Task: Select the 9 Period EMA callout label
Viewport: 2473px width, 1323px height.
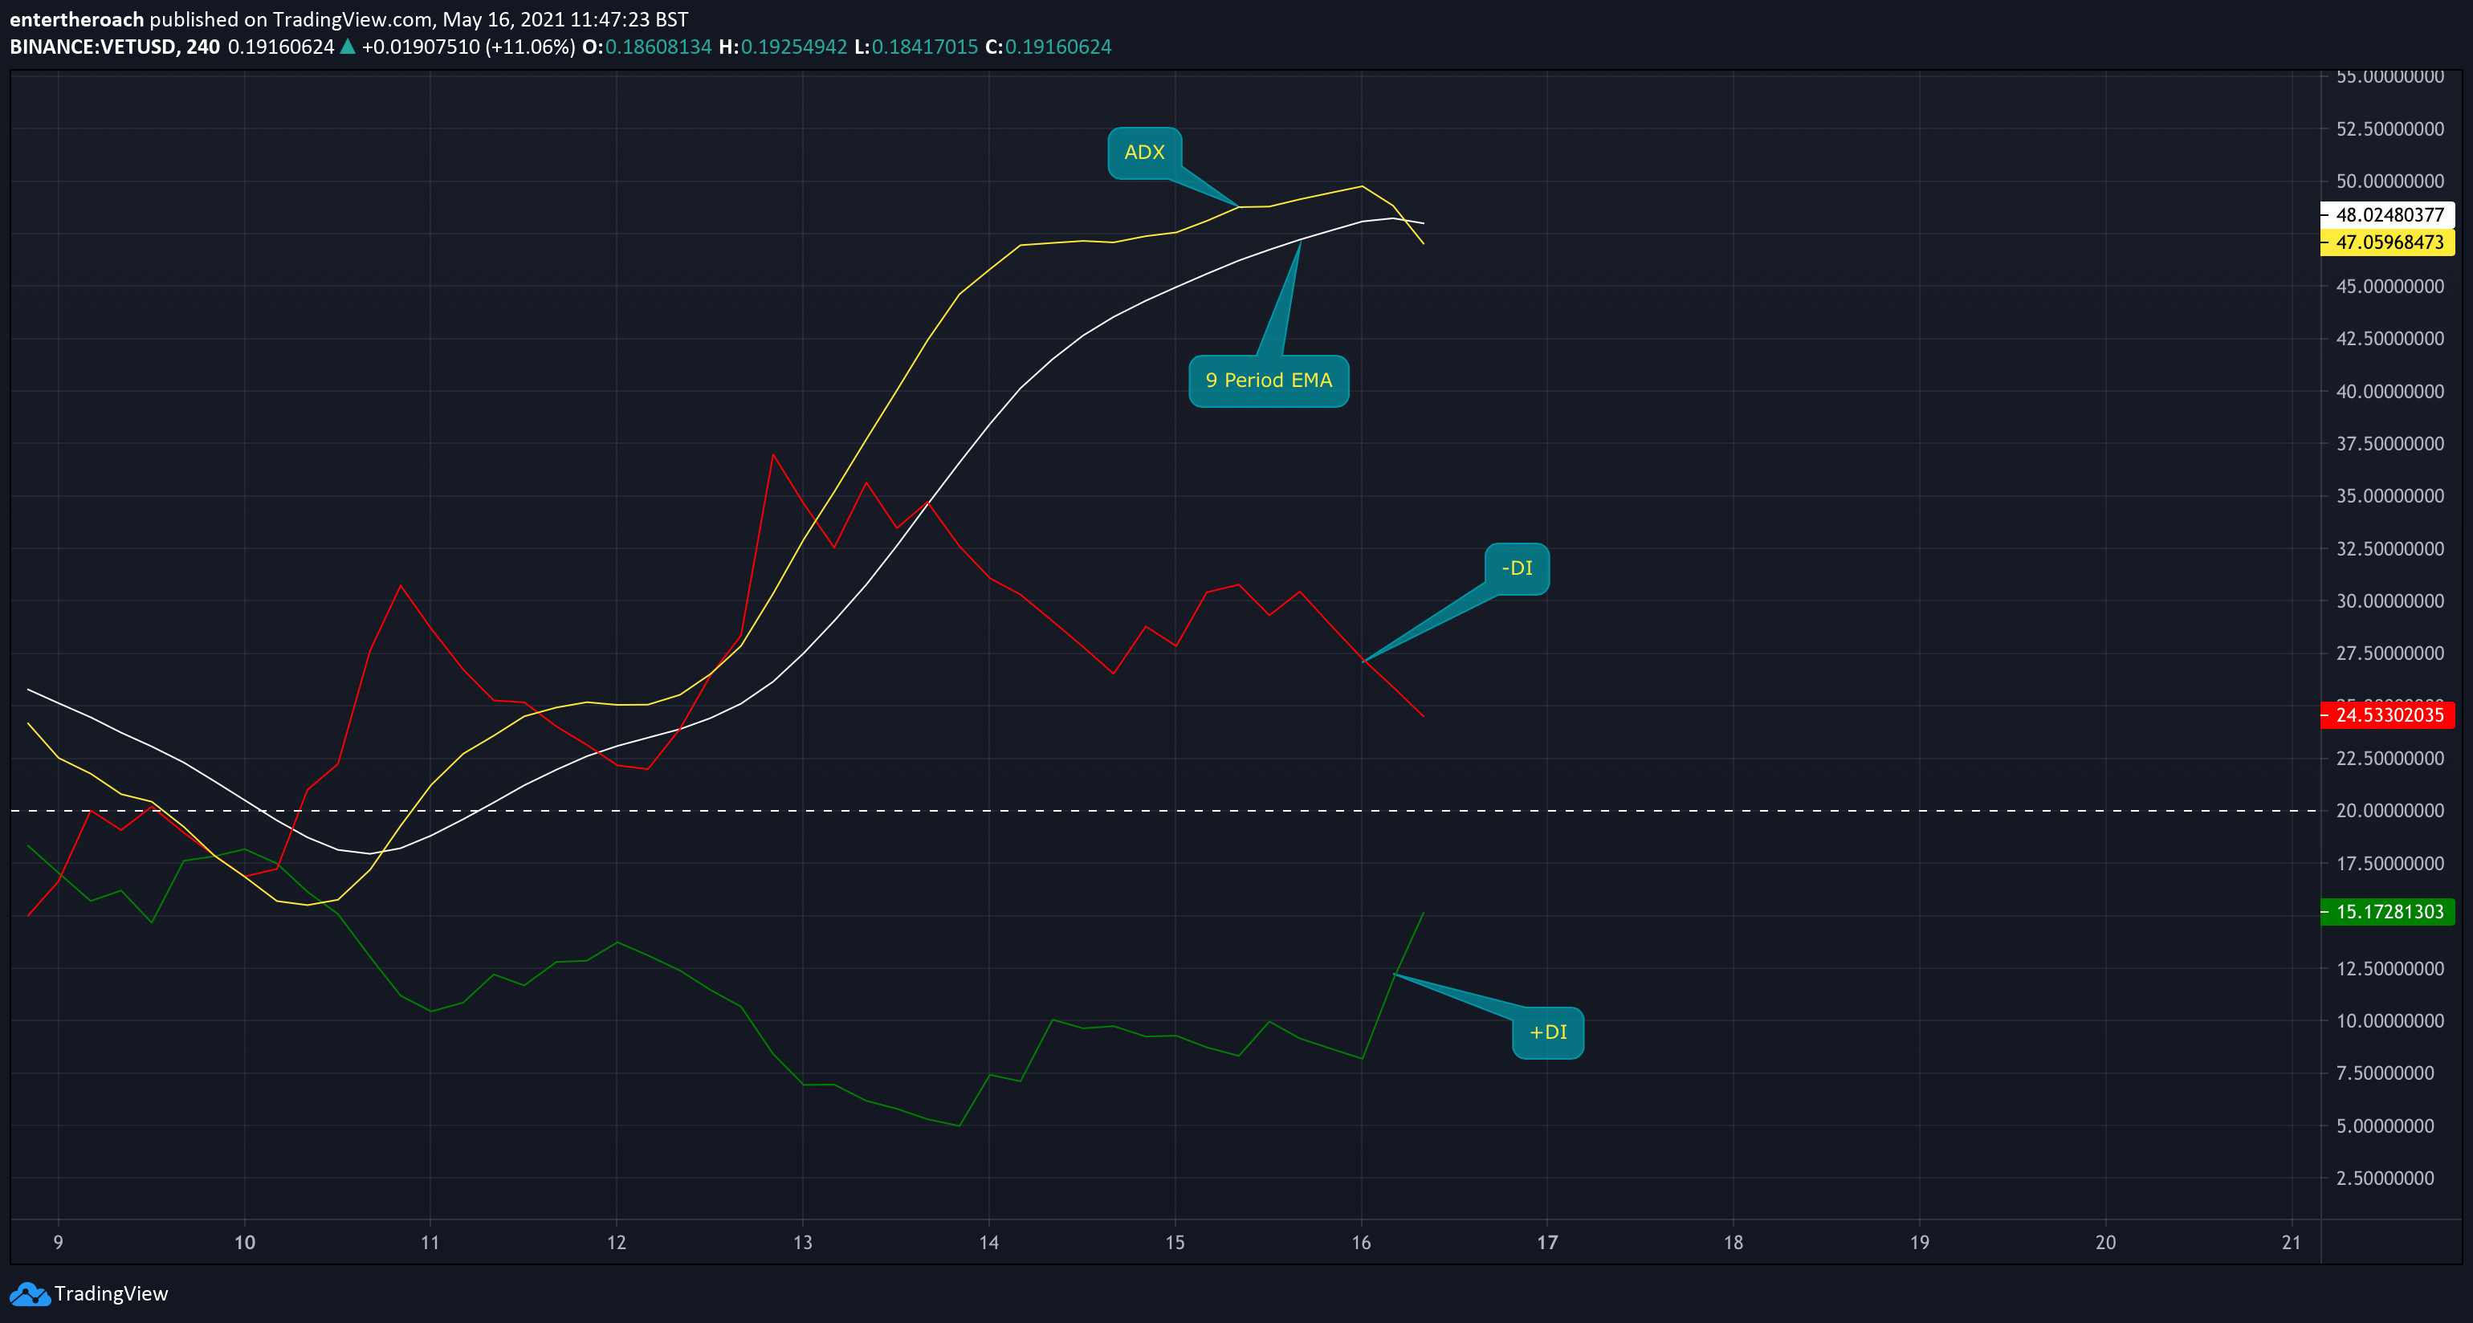Action: tap(1268, 381)
